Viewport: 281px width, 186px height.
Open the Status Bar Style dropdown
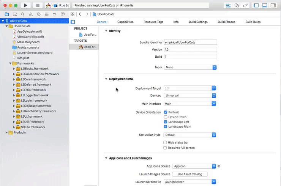189,135
